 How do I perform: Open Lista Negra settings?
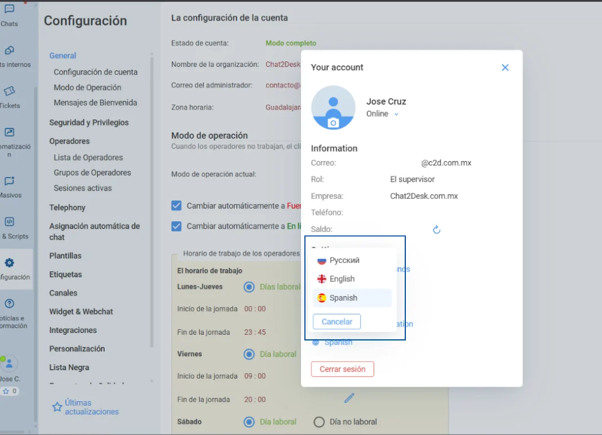point(69,367)
